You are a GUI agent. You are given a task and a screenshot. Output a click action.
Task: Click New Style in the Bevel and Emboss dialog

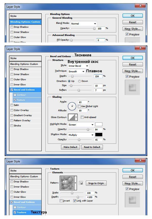[133, 71]
